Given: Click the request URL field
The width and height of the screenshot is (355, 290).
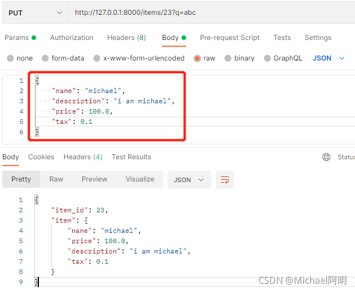Looking at the screenshot, I should [211, 13].
